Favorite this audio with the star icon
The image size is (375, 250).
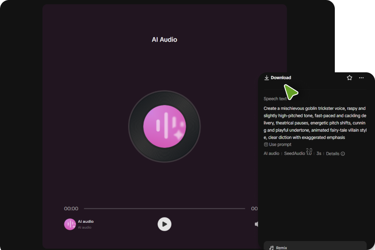pyautogui.click(x=350, y=78)
